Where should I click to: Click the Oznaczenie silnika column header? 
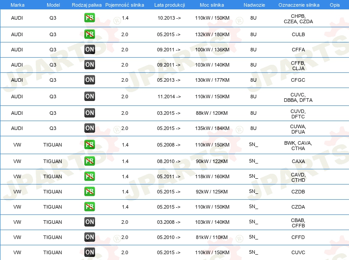click(x=299, y=5)
